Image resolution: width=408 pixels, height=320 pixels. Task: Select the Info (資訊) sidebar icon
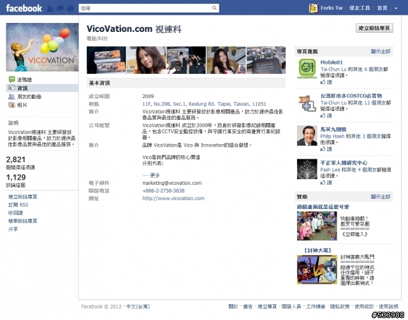pyautogui.click(x=11, y=88)
